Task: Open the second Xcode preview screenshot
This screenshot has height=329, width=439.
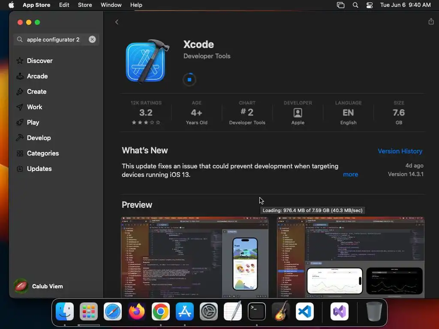Action: point(351,257)
